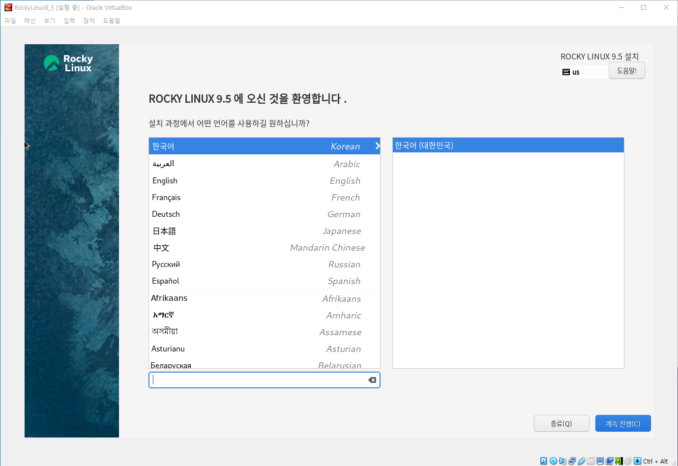Open the 장치 menu
This screenshot has width=678, height=466.
[x=89, y=21]
